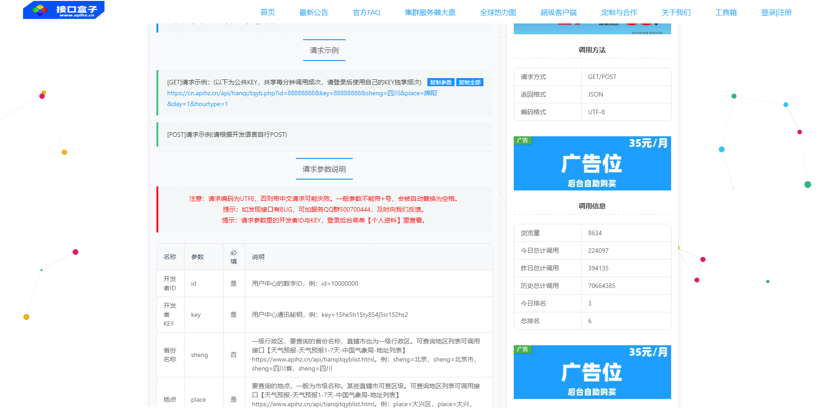This screenshot has height=408, width=824.
Task: Navigate to 关于我们
Action: tap(676, 13)
